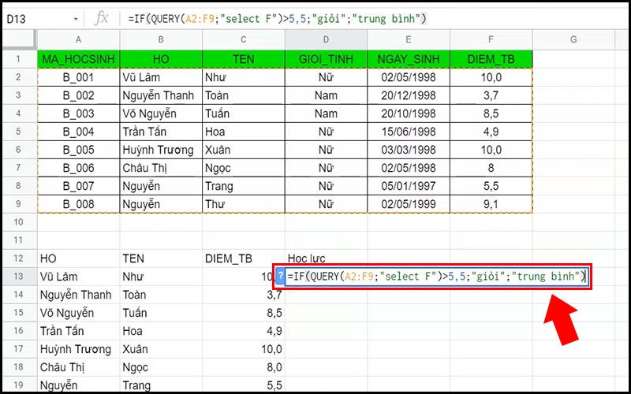The height and width of the screenshot is (394, 631).
Task: Click Võ Nguyễn in row 15
Action: pyautogui.click(x=78, y=312)
